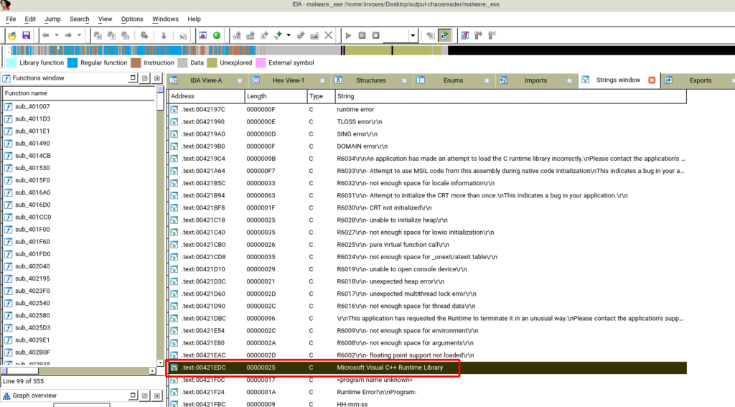
Task: Select address .text:00421CB0 row
Action: click(x=426, y=245)
